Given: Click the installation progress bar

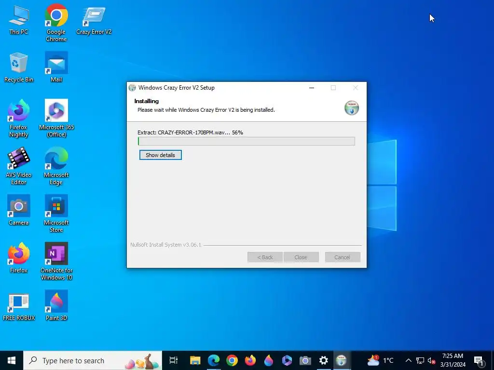Looking at the screenshot, I should (x=247, y=141).
